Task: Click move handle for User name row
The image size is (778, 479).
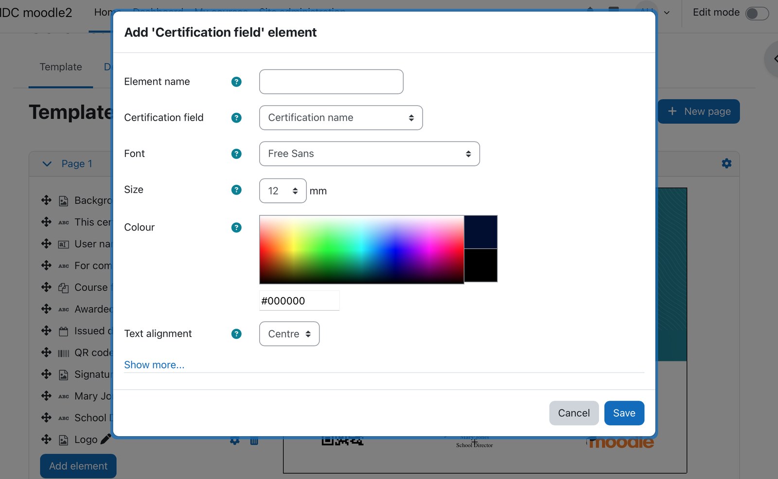Action: click(x=46, y=244)
